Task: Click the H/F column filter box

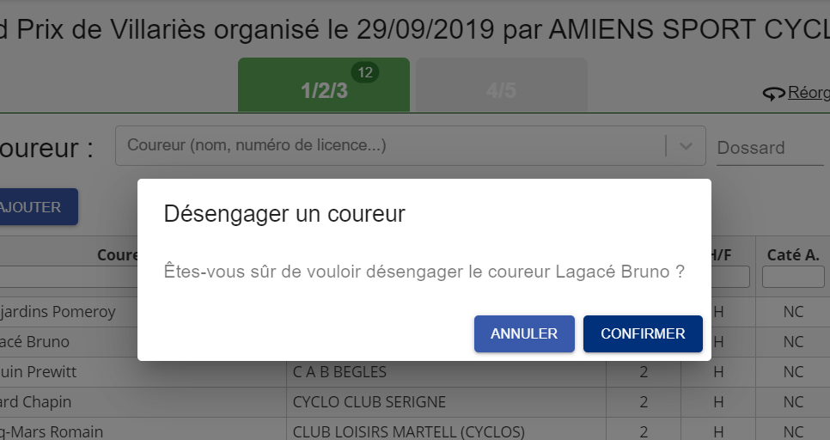Action: coord(730,277)
